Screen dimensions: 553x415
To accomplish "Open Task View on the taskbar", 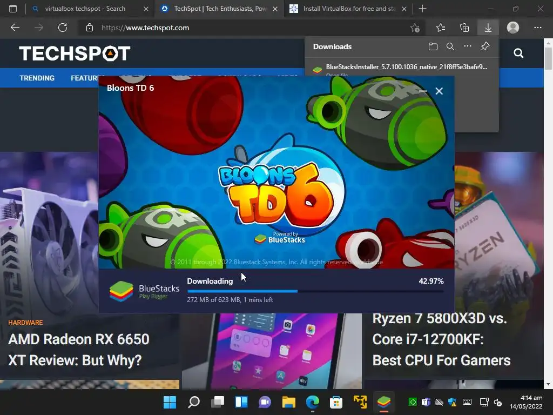I will tap(218, 401).
